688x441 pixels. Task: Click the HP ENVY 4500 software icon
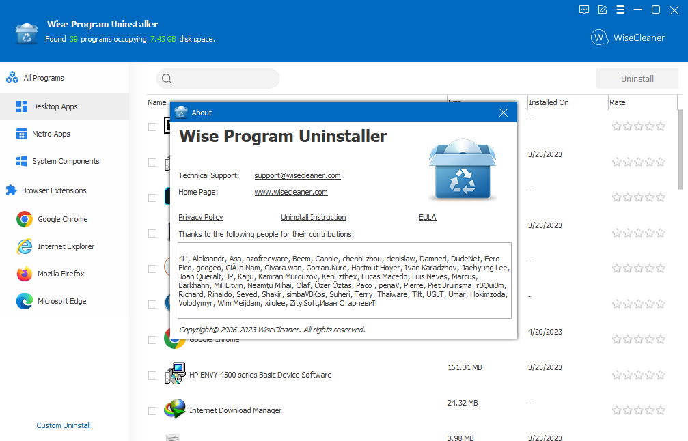pos(175,374)
